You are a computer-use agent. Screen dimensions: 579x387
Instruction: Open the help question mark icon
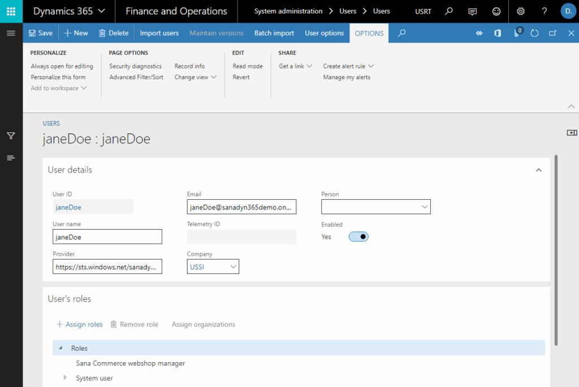tap(544, 11)
